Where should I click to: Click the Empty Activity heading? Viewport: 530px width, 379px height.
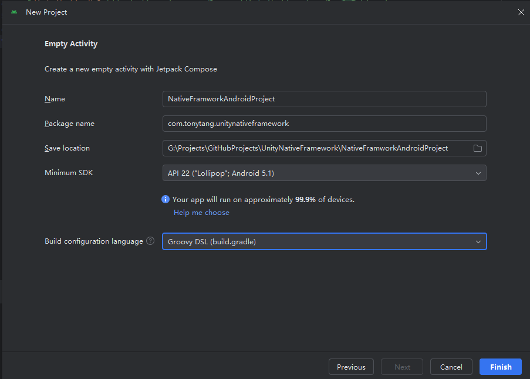[71, 44]
